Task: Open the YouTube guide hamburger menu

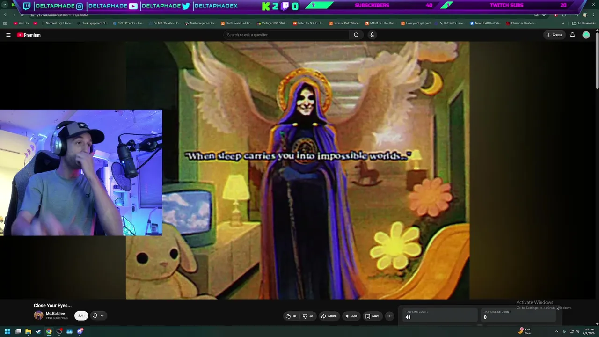Action: tap(8, 35)
